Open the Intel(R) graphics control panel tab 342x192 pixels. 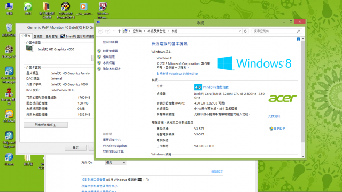click(x=77, y=36)
